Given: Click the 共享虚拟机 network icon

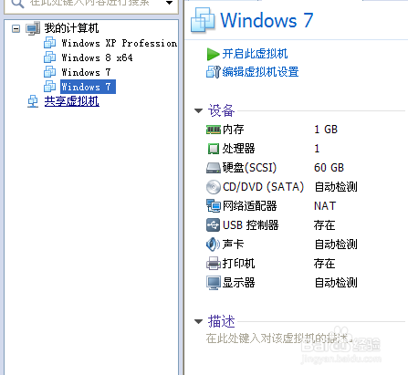Looking at the screenshot, I should [33, 101].
